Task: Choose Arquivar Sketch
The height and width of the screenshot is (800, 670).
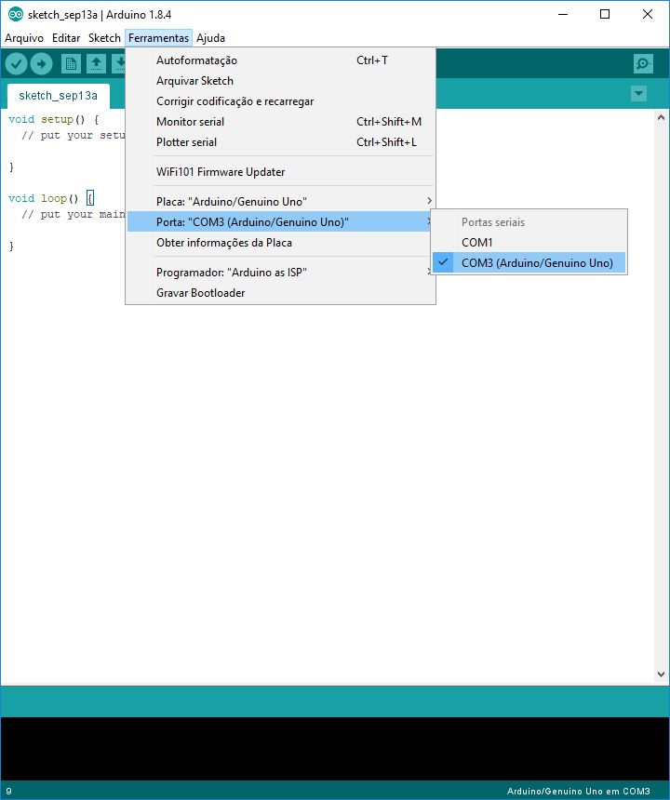Action: (280, 81)
